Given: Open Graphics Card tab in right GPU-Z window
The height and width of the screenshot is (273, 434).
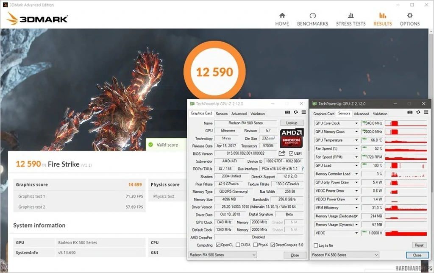Looking at the screenshot, I should [324, 114].
